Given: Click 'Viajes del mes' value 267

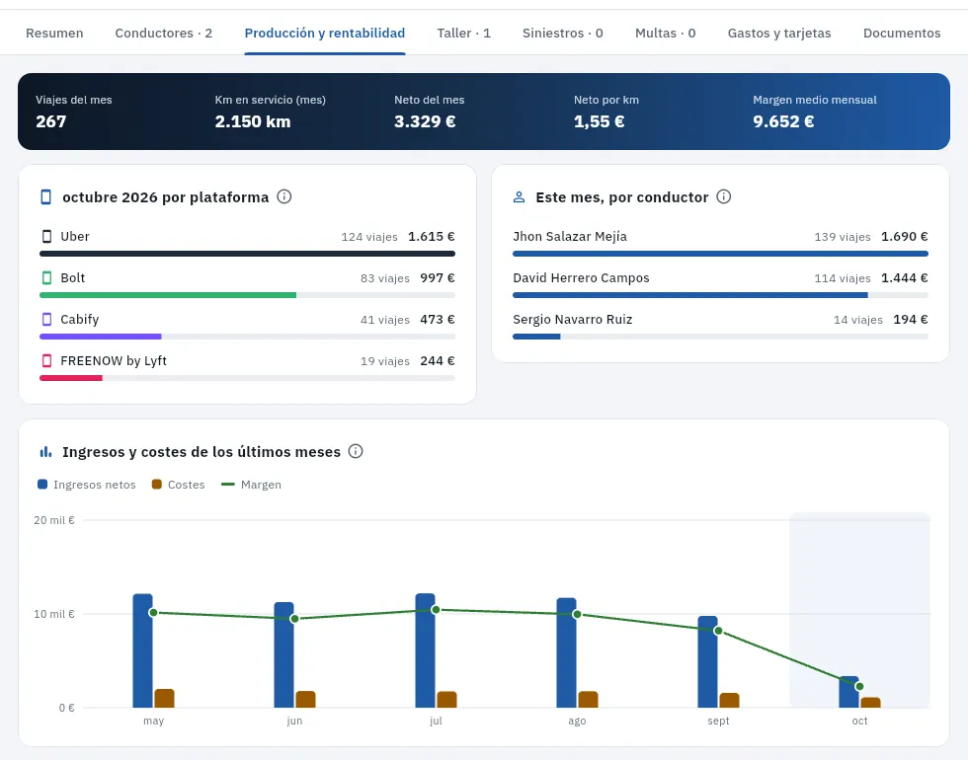Looking at the screenshot, I should tap(50, 121).
